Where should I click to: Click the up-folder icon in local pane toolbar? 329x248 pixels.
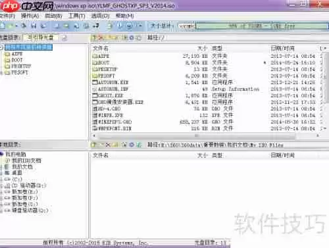pos(93,145)
